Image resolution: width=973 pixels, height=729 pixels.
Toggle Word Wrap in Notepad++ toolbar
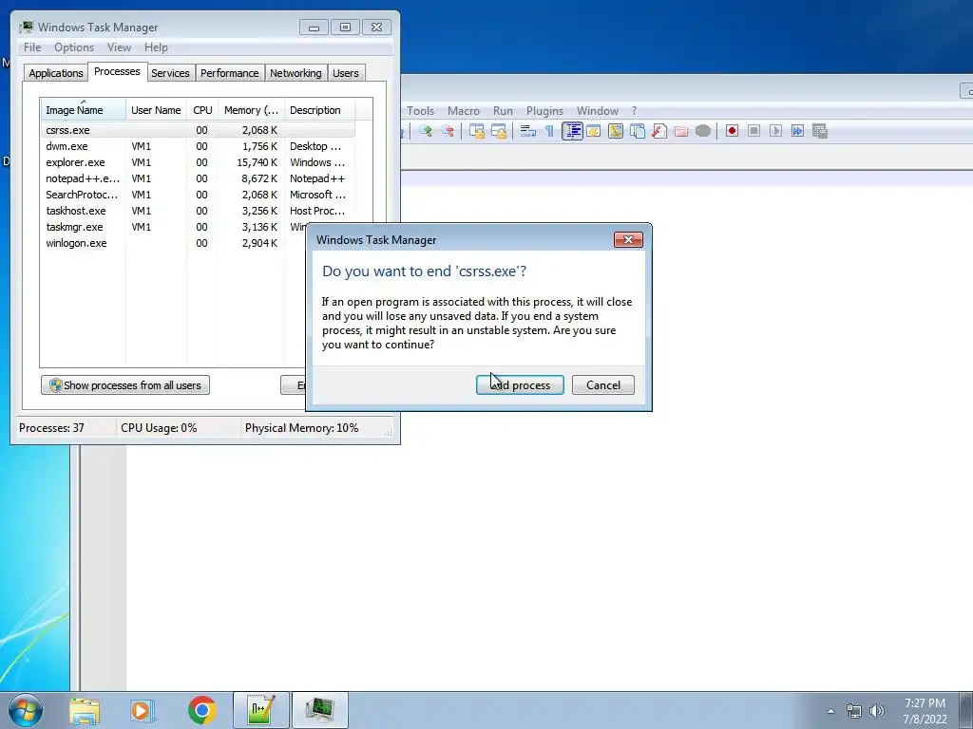[x=528, y=131]
